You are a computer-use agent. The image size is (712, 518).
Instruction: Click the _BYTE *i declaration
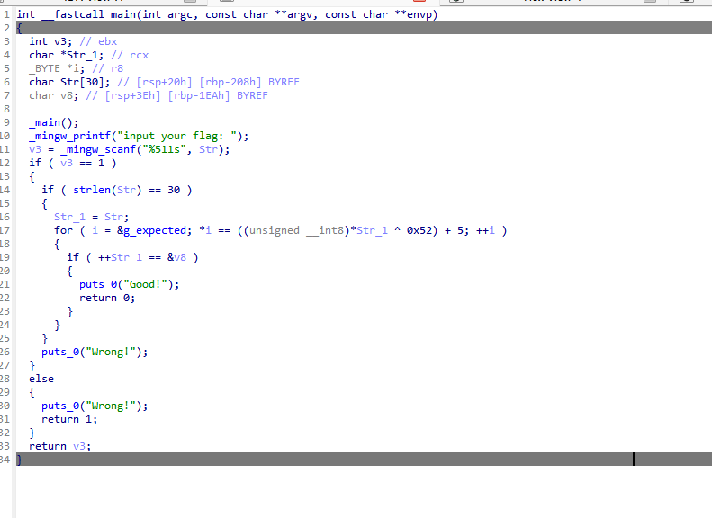(57, 68)
